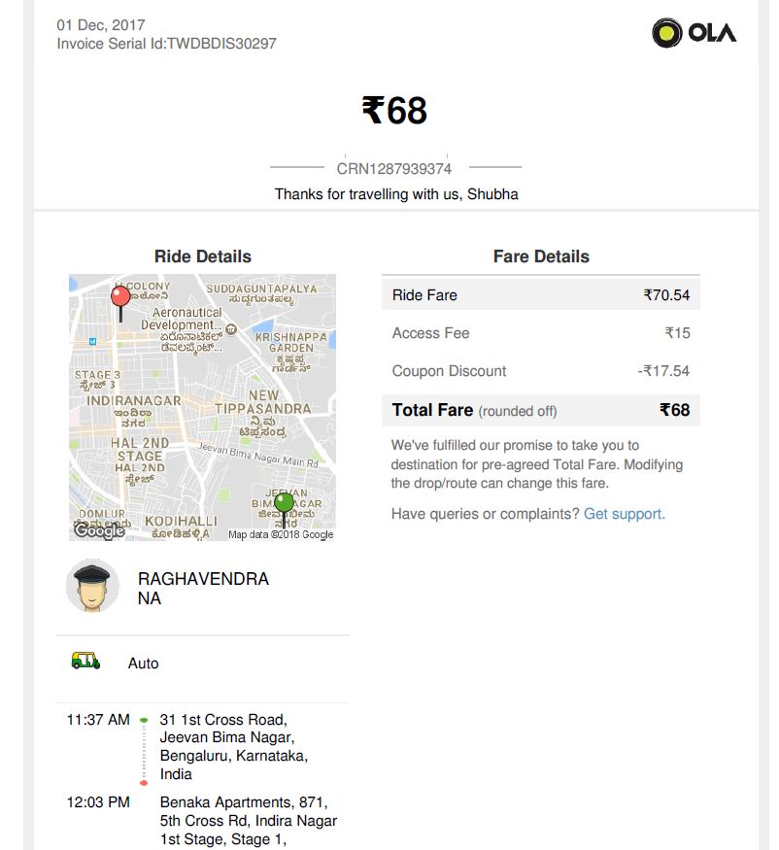Click the Benaka Apartments drop address
The width and height of the screenshot is (779, 850).
click(x=248, y=821)
